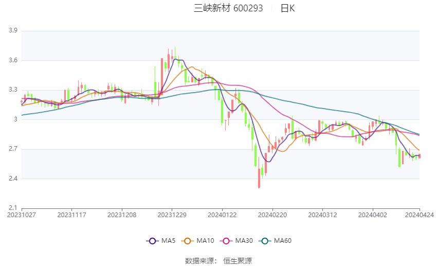Toggle the MA5 legend marker
Viewport: 437px width, 266px height.
(152, 241)
